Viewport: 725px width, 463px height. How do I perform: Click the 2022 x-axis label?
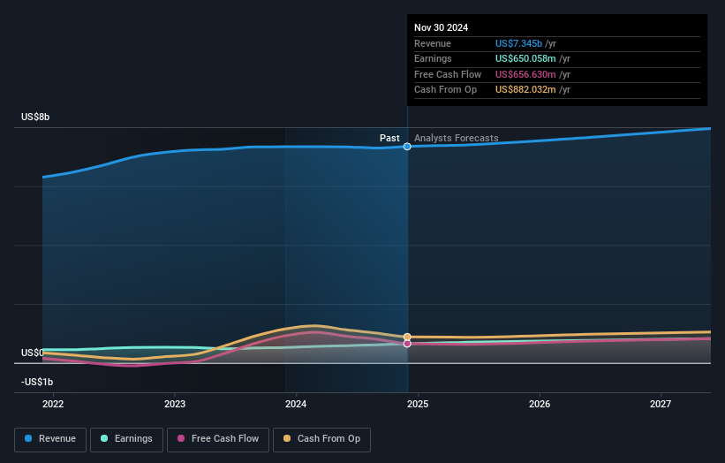pyautogui.click(x=53, y=404)
